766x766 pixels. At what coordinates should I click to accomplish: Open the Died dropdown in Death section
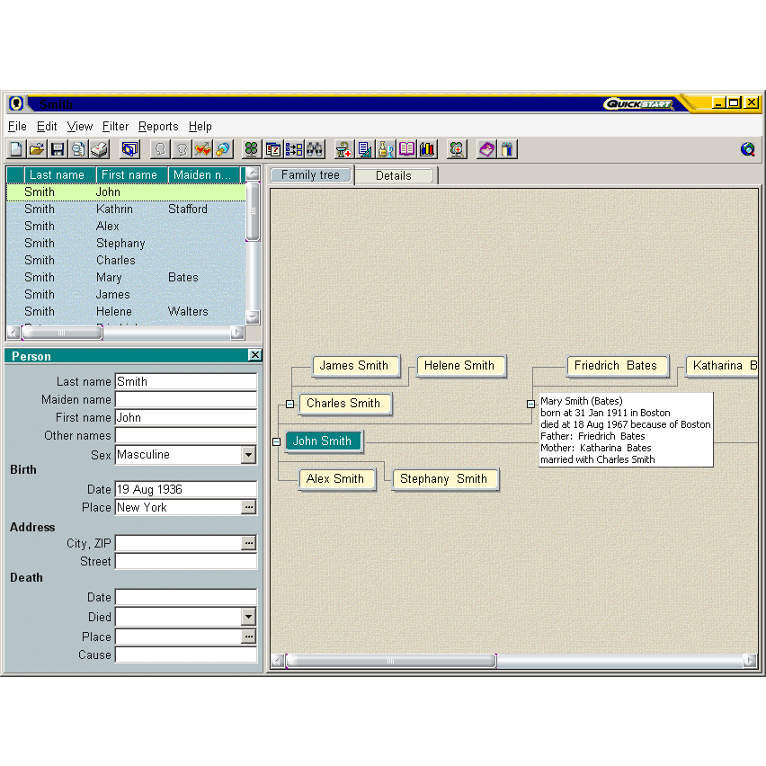click(x=249, y=617)
